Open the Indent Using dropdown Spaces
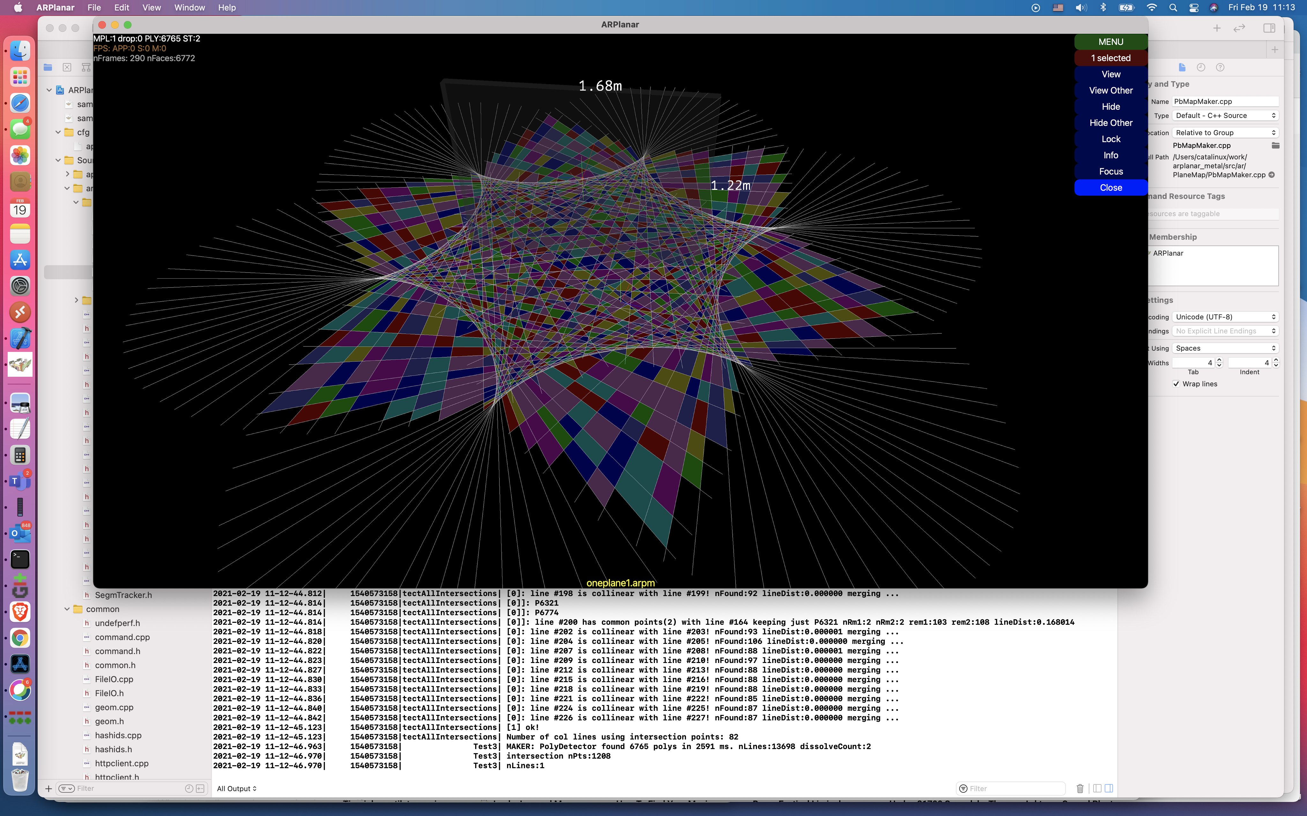Screen dimensions: 1307x816 click(x=1225, y=348)
